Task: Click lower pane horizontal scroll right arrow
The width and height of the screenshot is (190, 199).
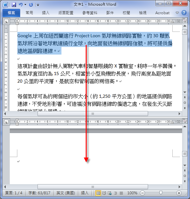Action: coord(179,187)
